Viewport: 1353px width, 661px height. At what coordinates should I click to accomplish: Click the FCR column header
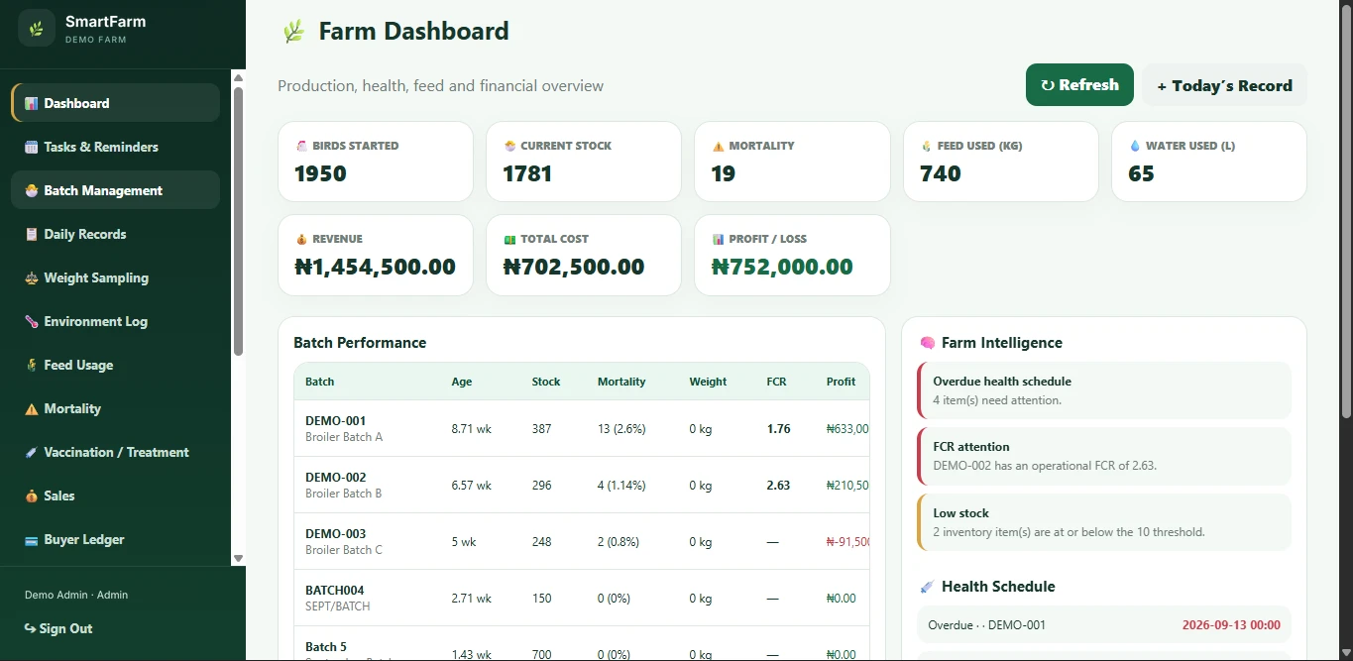click(776, 382)
